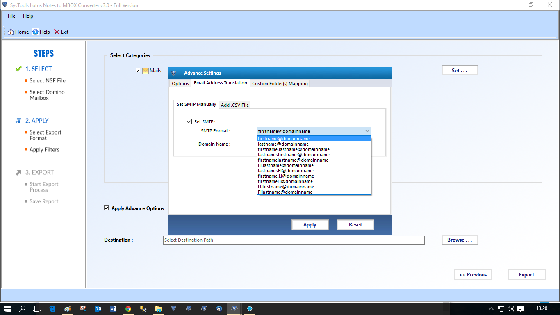Click Browse... for destination path
This screenshot has height=315, width=560.
(x=460, y=240)
